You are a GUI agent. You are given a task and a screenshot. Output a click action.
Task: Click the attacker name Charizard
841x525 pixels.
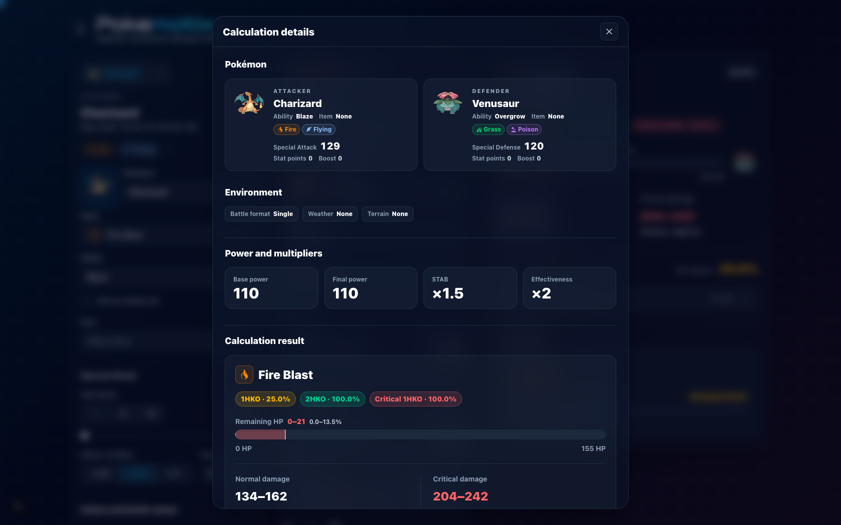[x=297, y=103]
